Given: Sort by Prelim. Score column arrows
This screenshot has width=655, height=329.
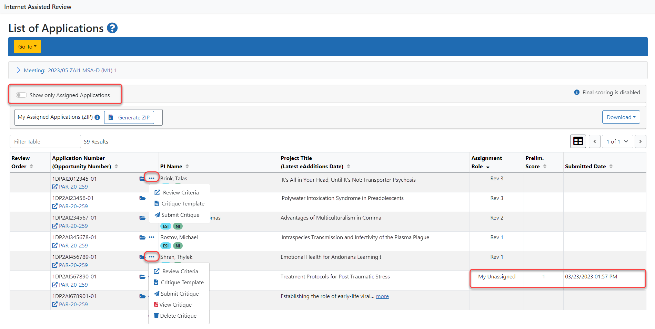Looking at the screenshot, I should click(x=545, y=166).
